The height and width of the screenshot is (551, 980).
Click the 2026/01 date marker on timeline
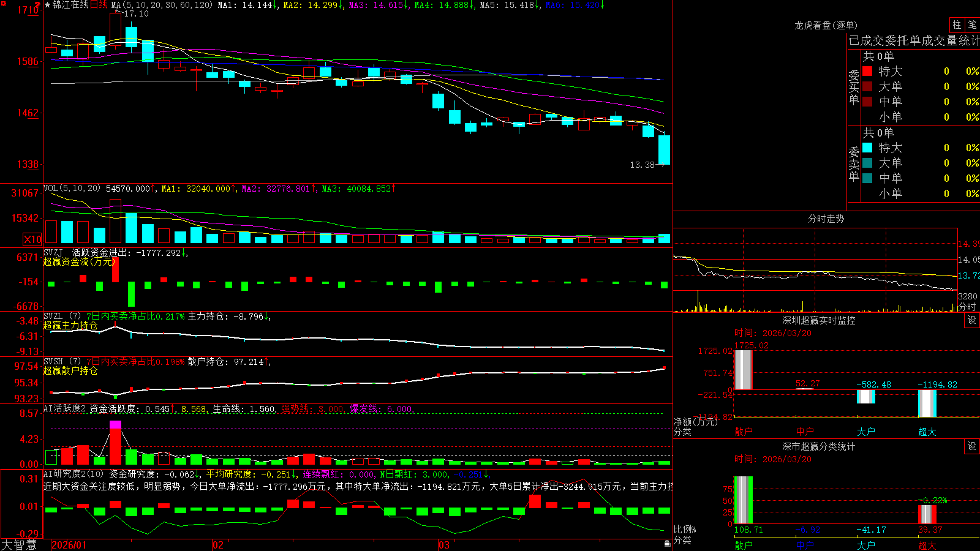[x=69, y=545]
